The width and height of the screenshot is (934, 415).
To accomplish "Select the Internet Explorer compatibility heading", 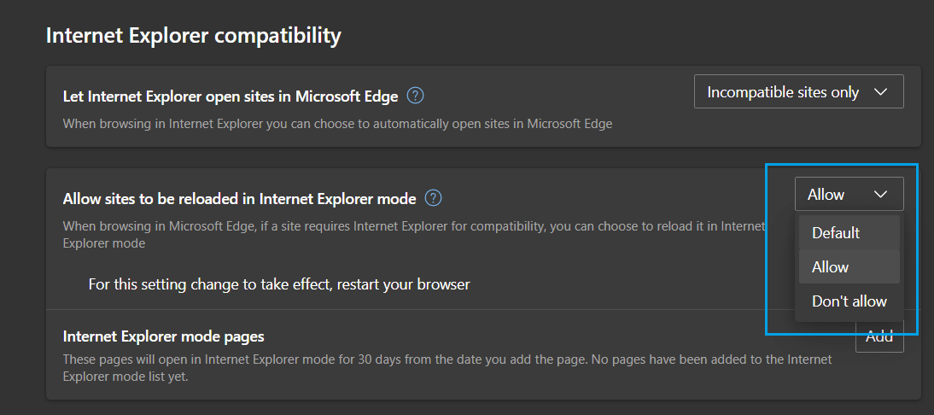I will [x=194, y=36].
